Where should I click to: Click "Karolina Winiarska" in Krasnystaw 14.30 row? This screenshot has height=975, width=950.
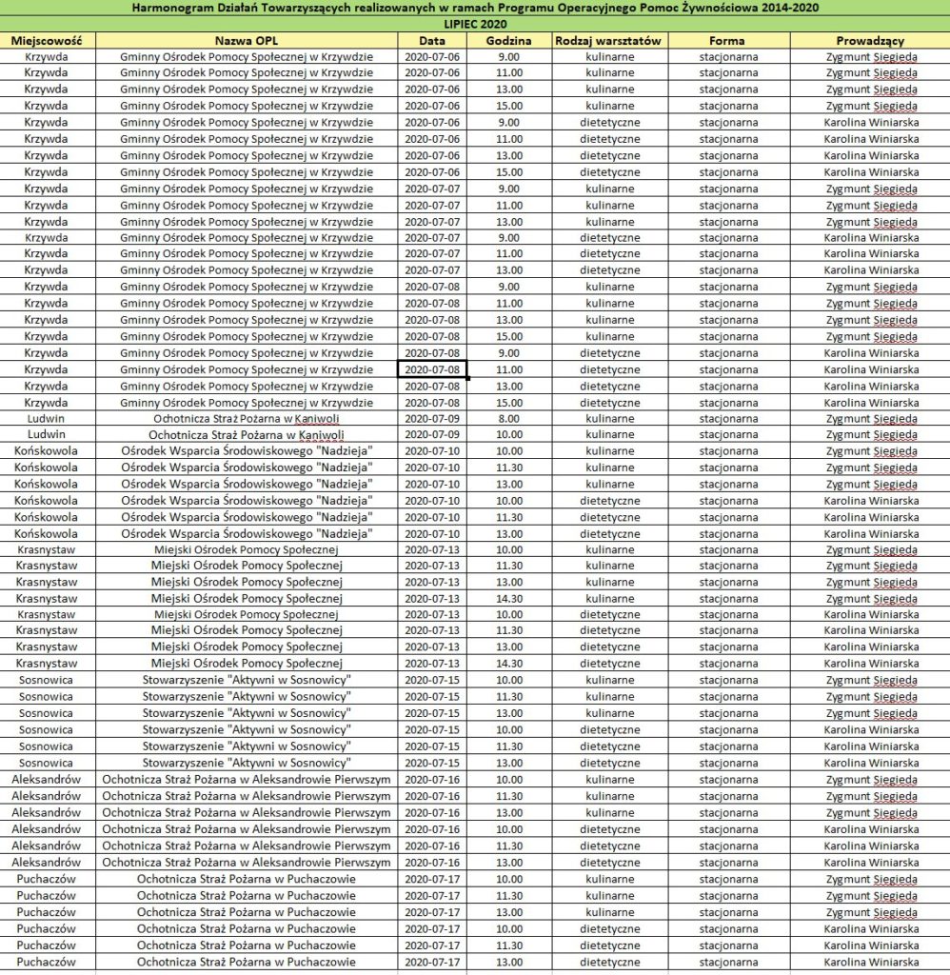pyautogui.click(x=871, y=664)
